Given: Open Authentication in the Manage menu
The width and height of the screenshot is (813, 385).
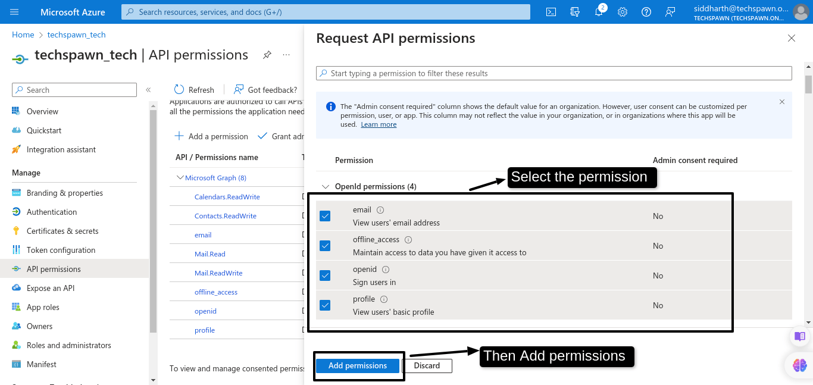Looking at the screenshot, I should [52, 212].
